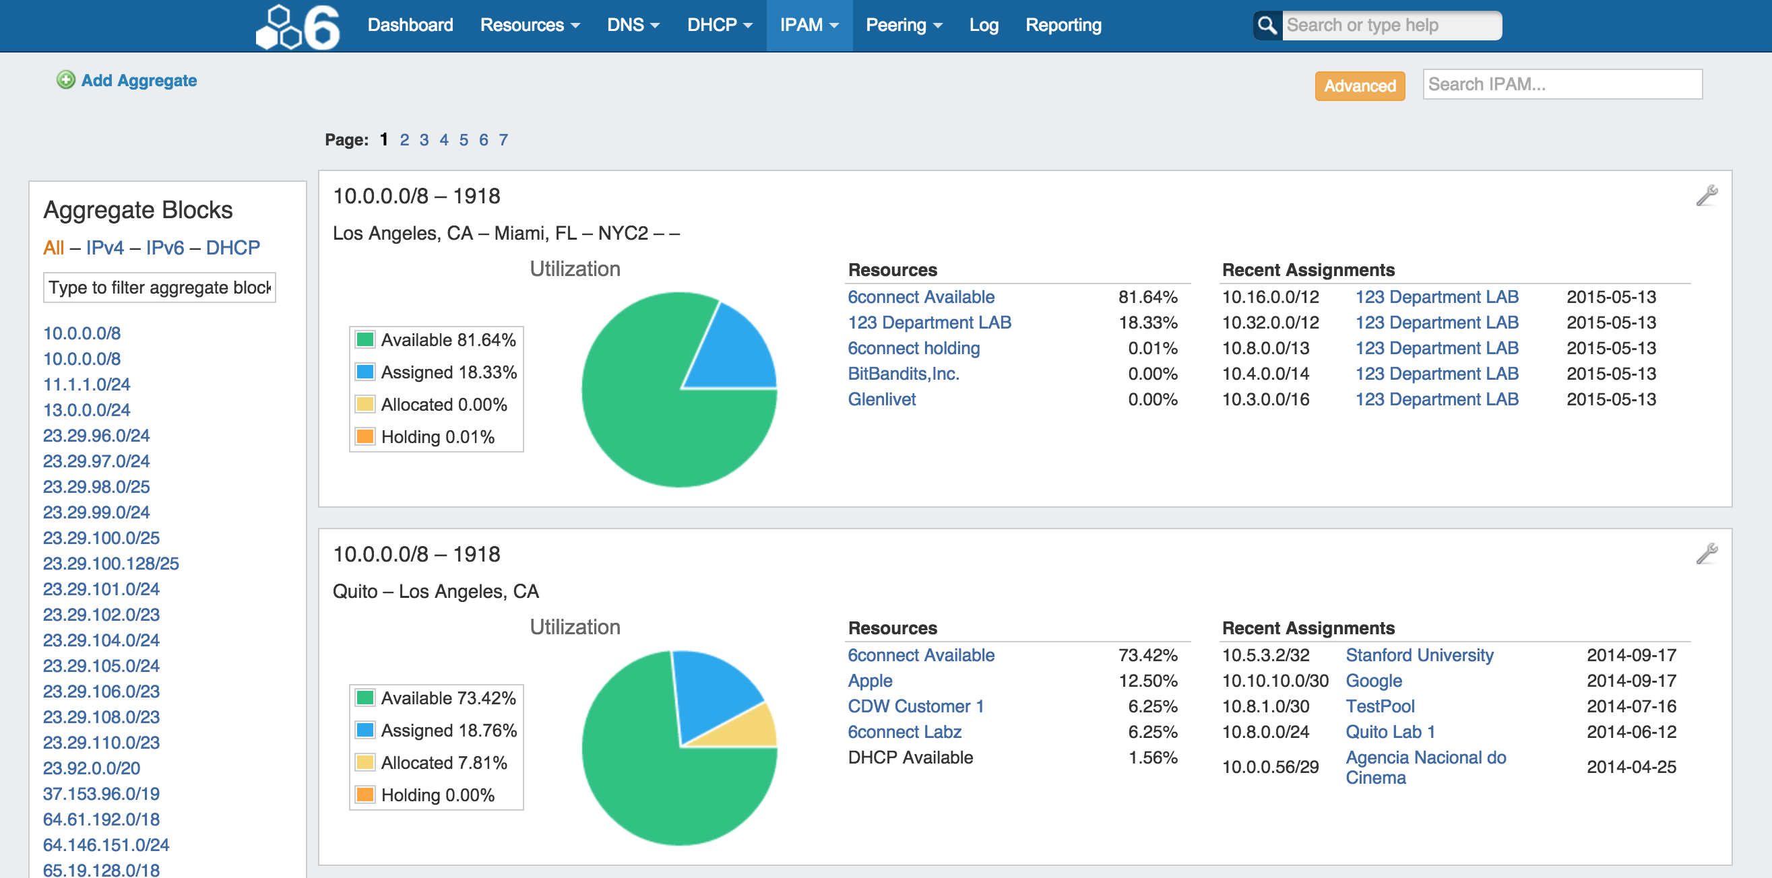
Task: Click green Available 81.64% legend swatch
Action: (x=365, y=339)
